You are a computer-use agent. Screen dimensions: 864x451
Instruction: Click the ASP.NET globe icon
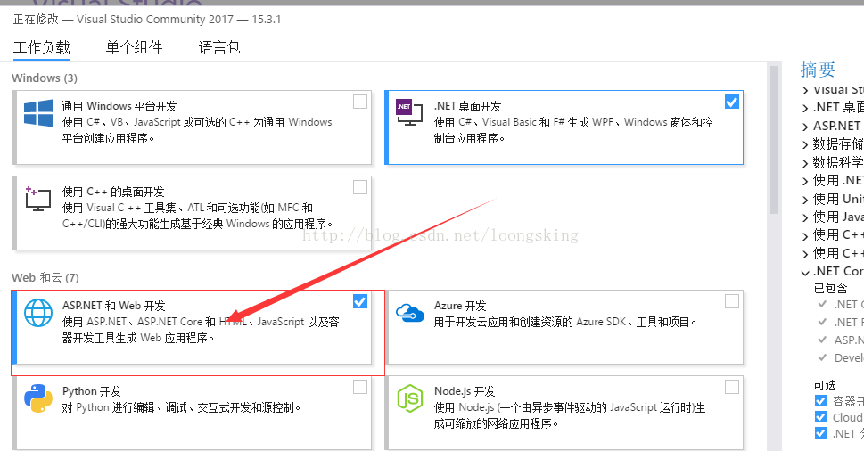click(38, 313)
